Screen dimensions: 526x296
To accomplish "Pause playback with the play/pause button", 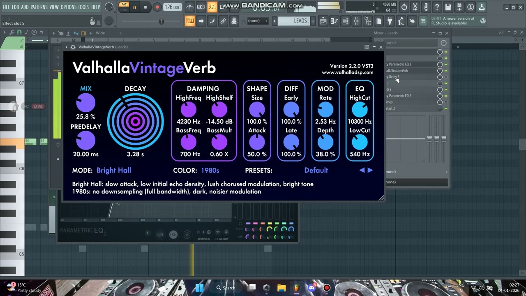I will click(134, 7).
